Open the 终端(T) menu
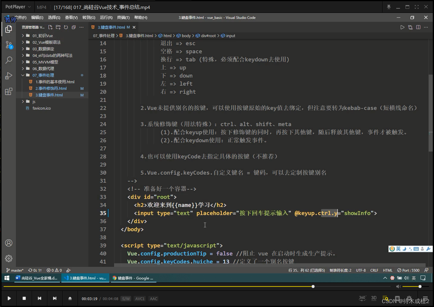Image resolution: width=434 pixels, height=307 pixels. (x=123, y=18)
